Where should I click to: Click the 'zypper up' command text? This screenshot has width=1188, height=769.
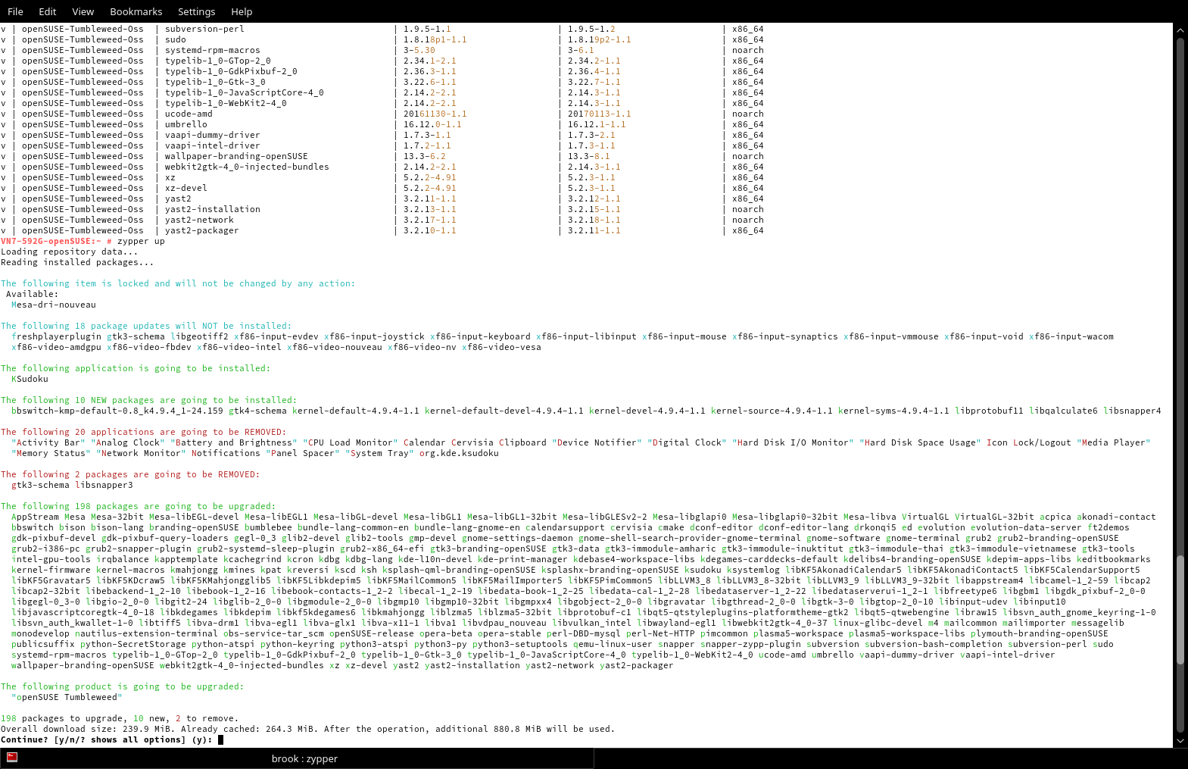(141, 241)
